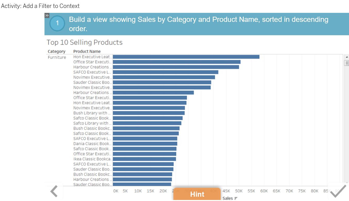Click the 0K axis tick label
The height and width of the screenshot is (201, 349).
pyautogui.click(x=116, y=191)
